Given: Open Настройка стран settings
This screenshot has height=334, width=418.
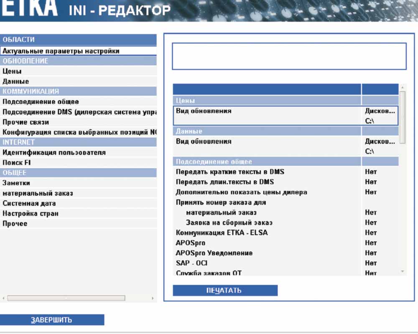Looking at the screenshot, I should [31, 213].
